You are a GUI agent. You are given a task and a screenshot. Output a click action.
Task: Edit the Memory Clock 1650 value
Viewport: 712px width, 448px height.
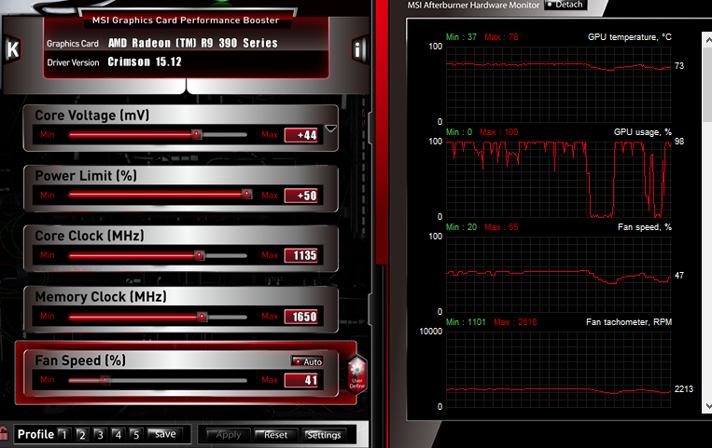click(x=301, y=317)
